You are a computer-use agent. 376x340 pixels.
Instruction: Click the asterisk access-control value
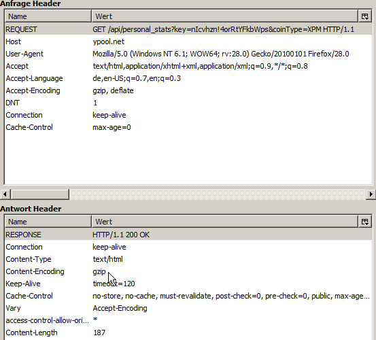95,320
